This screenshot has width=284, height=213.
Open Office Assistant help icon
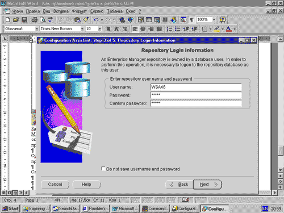(x=223, y=20)
